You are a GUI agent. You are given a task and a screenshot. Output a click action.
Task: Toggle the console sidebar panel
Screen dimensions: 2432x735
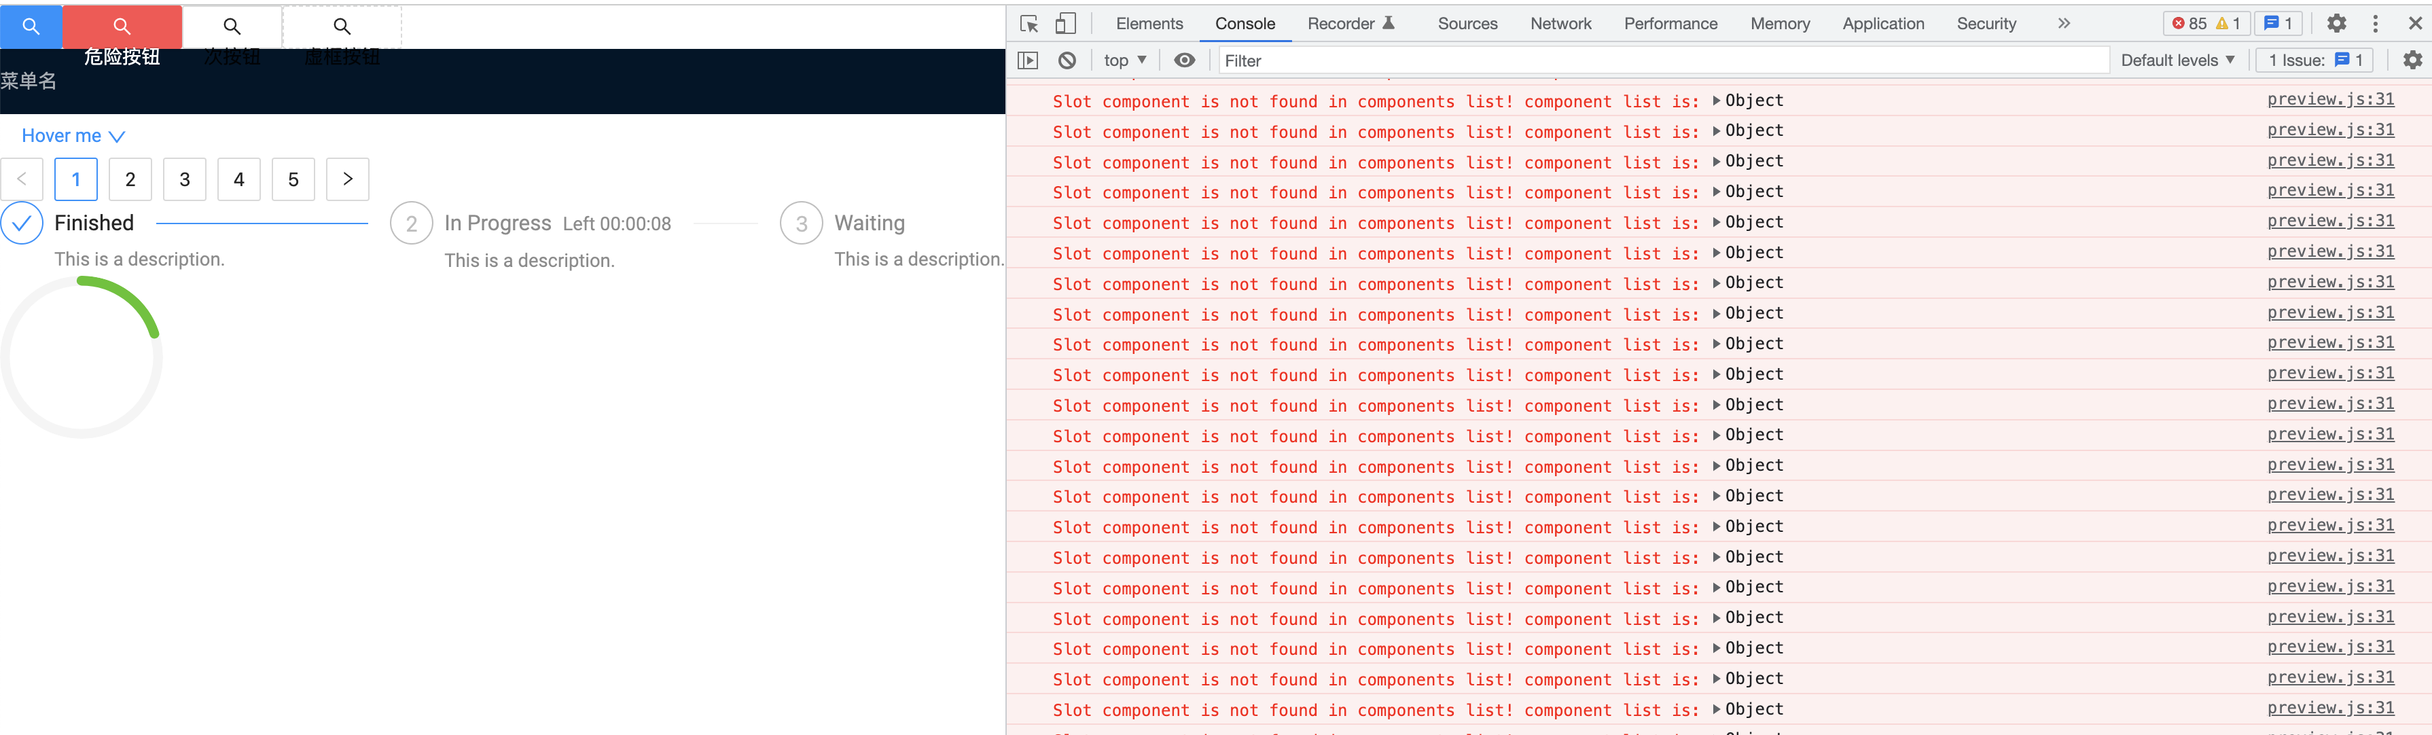pos(1028,60)
